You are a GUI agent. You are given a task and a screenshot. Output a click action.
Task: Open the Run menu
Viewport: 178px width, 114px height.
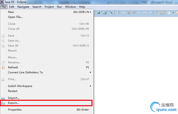[x=59, y=7]
